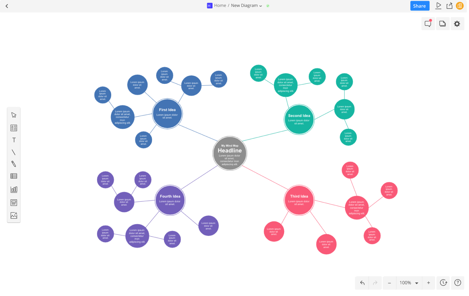
Task: Open the diagram settings gear
Action: (x=457, y=23)
